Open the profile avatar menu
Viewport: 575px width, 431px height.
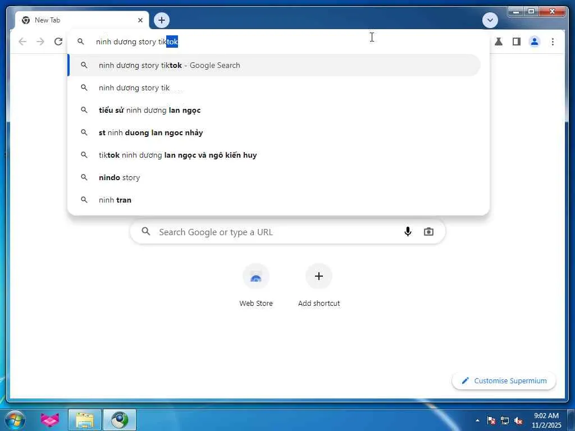tap(535, 42)
